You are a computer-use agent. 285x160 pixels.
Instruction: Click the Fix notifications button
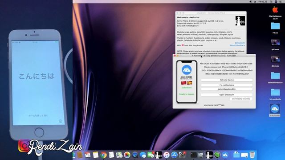coord(227,85)
